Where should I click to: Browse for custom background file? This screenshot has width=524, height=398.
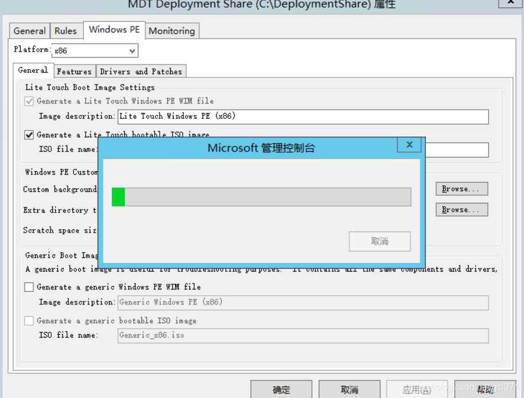[x=461, y=189]
